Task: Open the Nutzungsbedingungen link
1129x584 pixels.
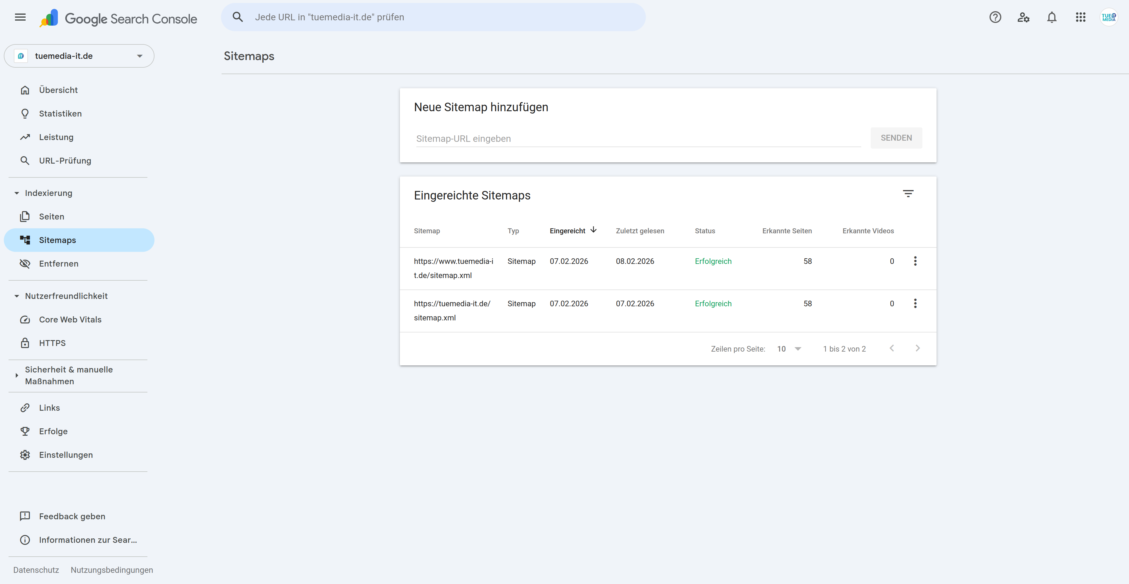Action: 112,570
